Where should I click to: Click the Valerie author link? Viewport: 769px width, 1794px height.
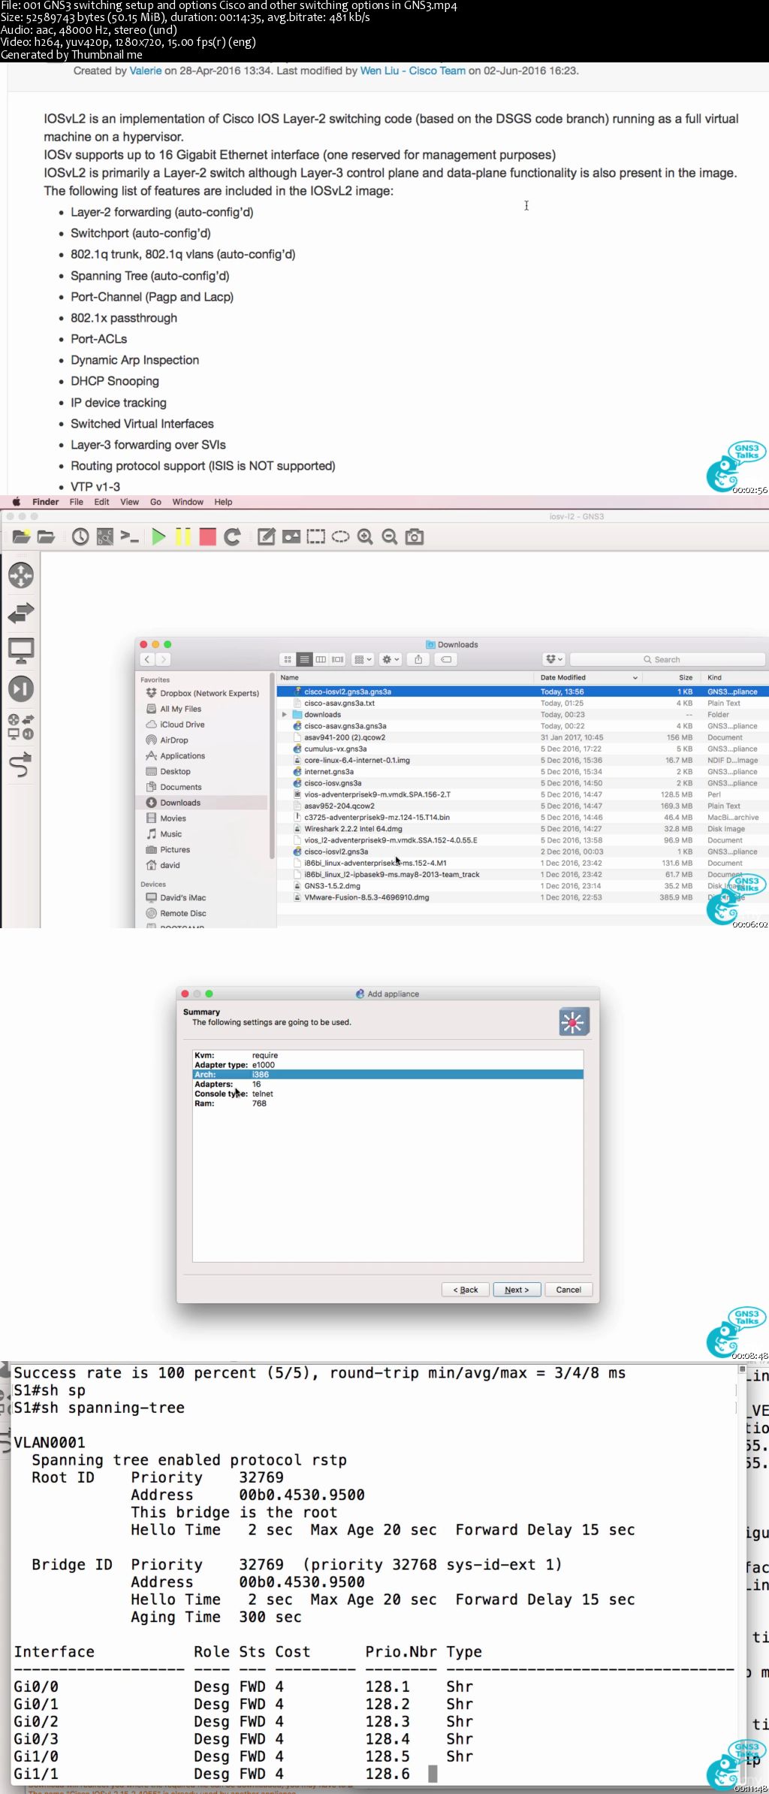(x=146, y=71)
